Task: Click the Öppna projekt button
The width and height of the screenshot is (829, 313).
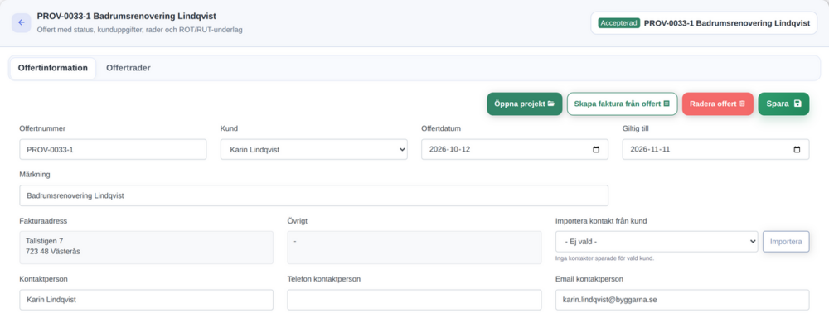Action: click(525, 104)
